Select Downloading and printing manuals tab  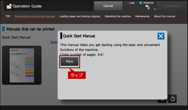(35, 16)
